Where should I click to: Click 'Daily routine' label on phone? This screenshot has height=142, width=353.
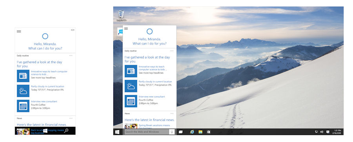23,55
